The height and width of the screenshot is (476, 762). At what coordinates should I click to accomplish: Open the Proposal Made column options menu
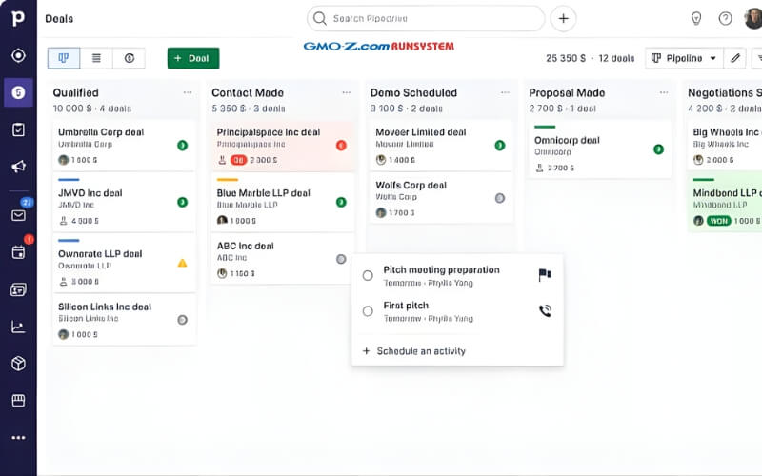(664, 92)
